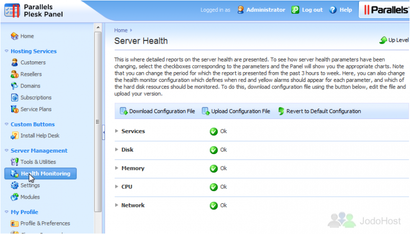Click the Up Level link text
The image size is (410, 234).
[x=399, y=40]
